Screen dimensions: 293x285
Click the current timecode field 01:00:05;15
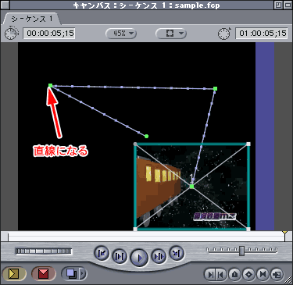[x=262, y=34]
